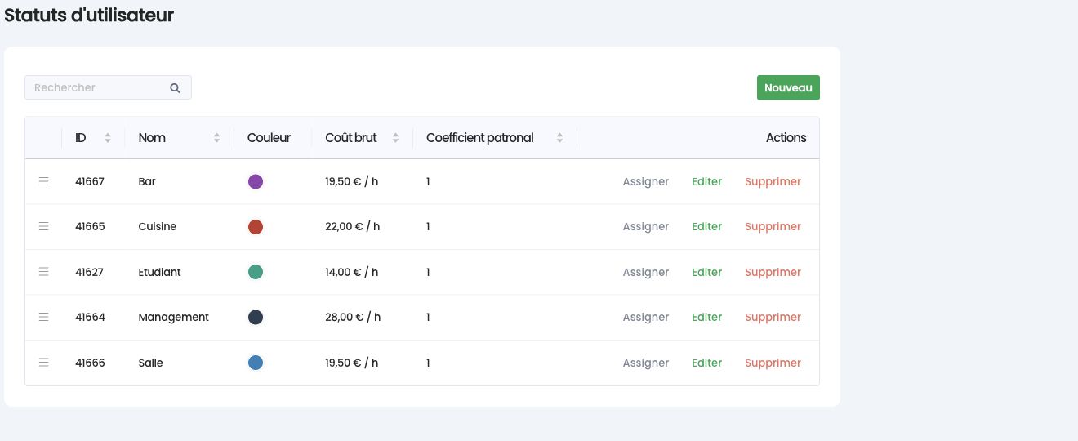Screen dimensions: 1078x441
Task: Click the name cell Management
Action: tap(174, 317)
